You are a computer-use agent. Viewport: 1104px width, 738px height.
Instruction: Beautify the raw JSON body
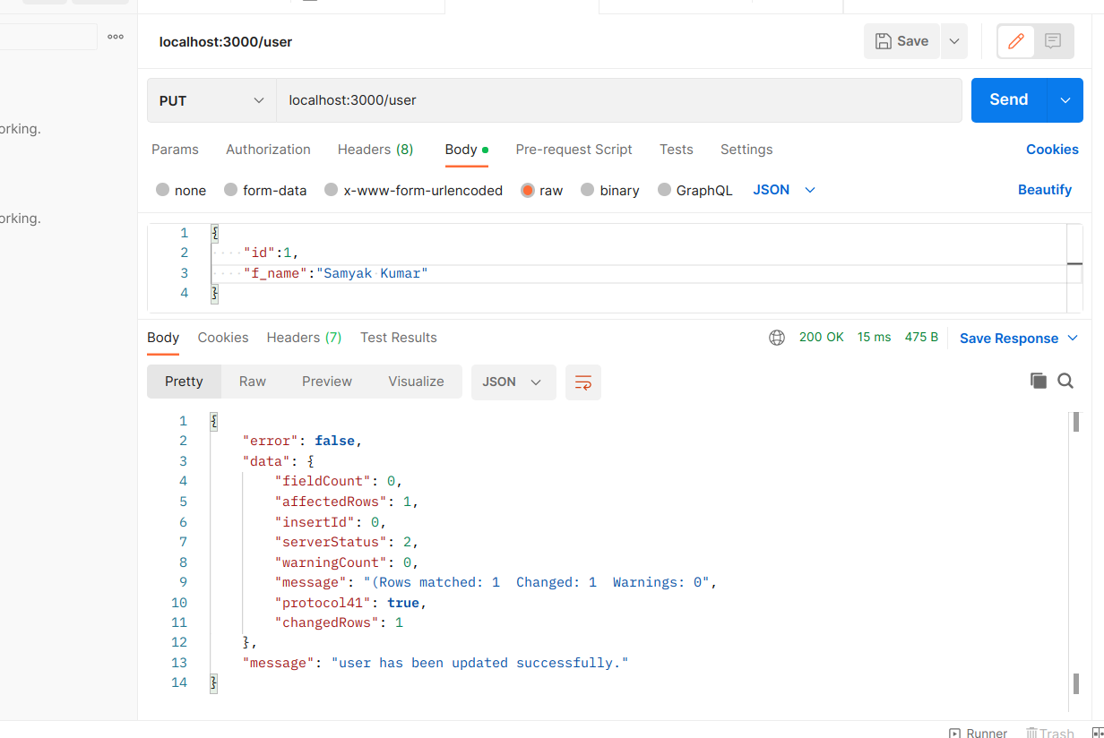[x=1045, y=190]
